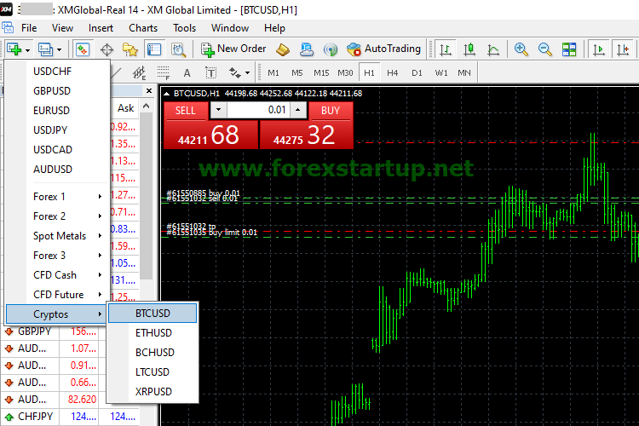Viewport: 639px width, 426px height.
Task: Switch to Candlesticks chart mode
Action: (x=469, y=49)
